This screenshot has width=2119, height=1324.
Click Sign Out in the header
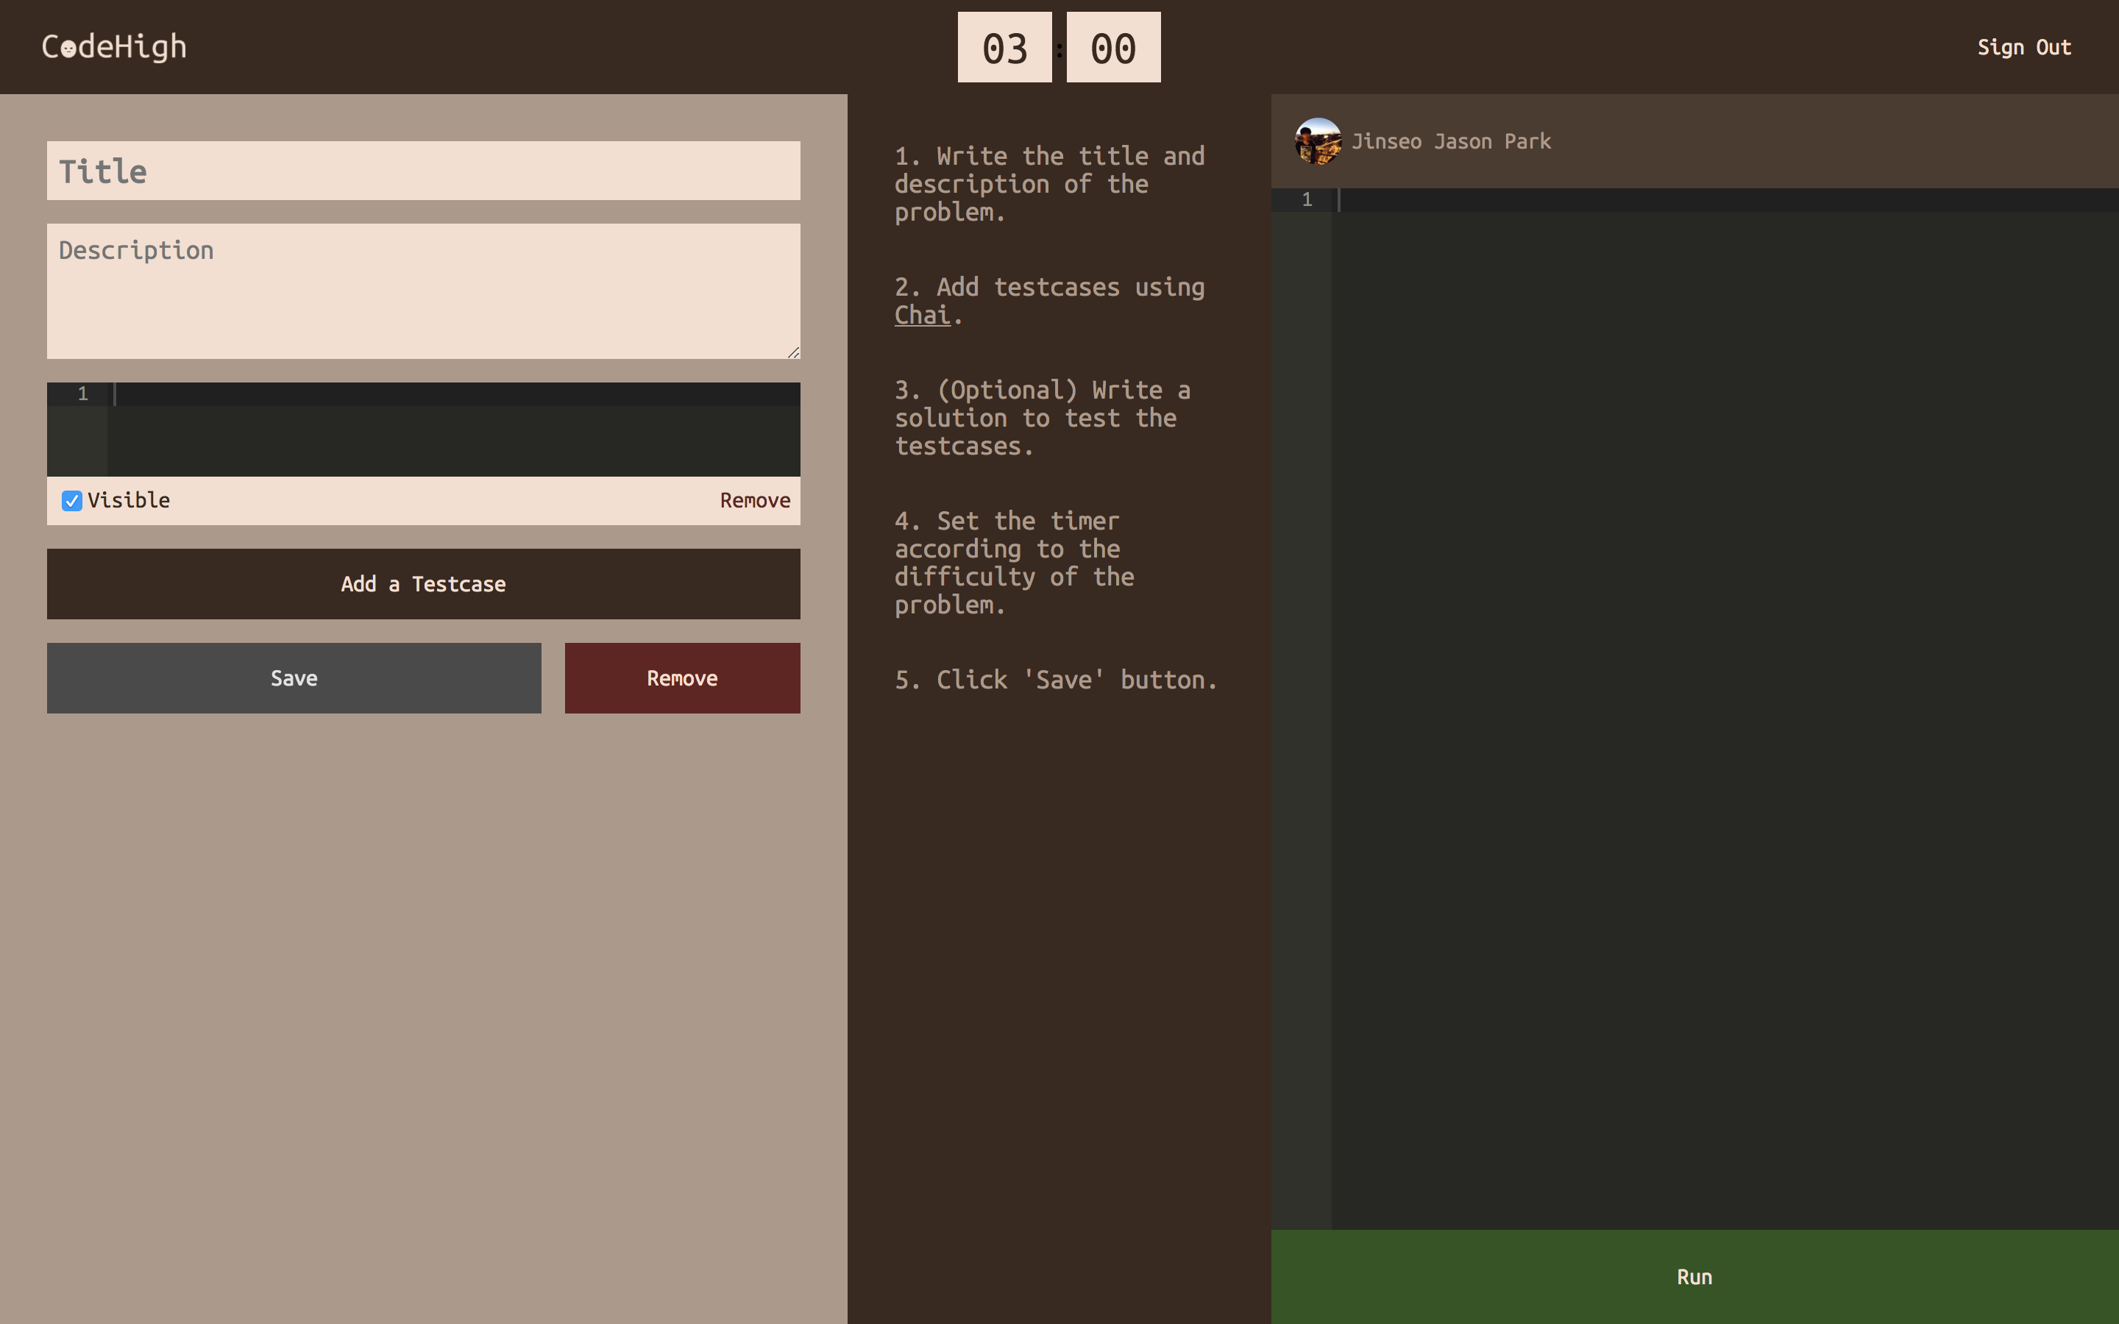[x=2023, y=47]
